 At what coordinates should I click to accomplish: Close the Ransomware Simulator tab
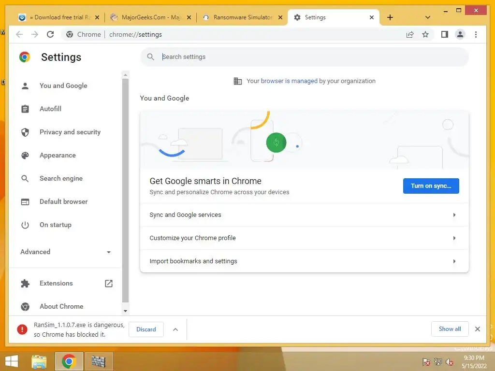point(280,17)
